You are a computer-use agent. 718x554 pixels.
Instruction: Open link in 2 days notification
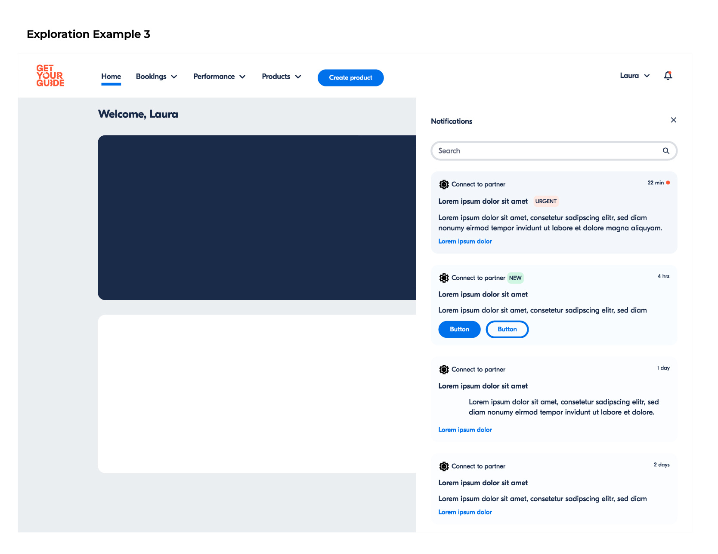[465, 512]
